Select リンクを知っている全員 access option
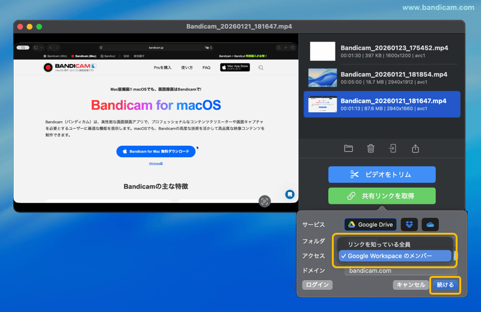Viewport: 481px width, 312px height. [x=395, y=244]
